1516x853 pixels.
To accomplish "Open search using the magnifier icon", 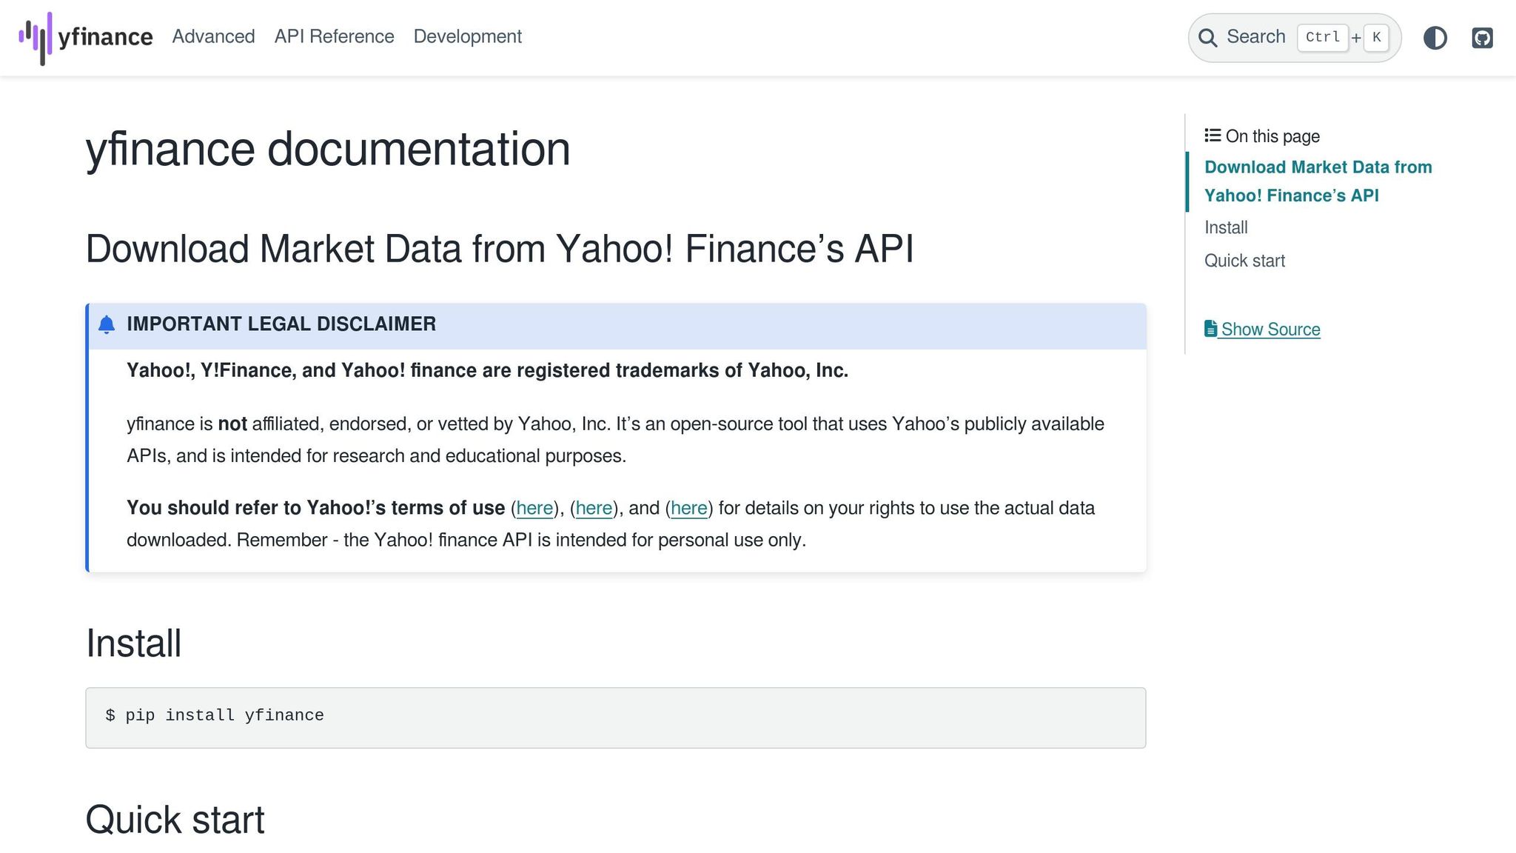I will pos(1208,37).
